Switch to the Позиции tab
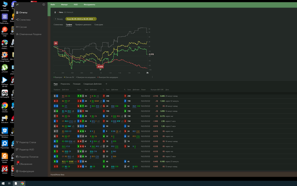The image size is (297, 186). click(77, 84)
